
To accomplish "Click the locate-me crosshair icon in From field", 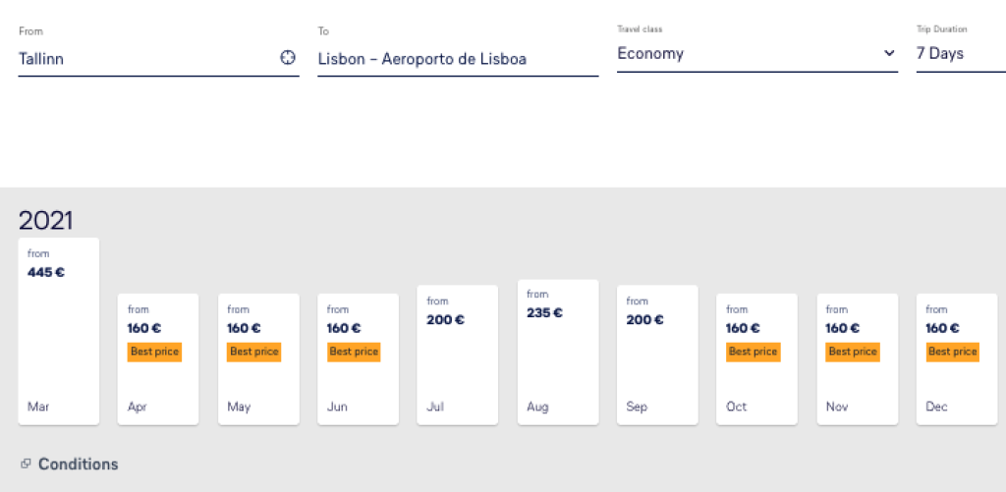I will tap(287, 58).
